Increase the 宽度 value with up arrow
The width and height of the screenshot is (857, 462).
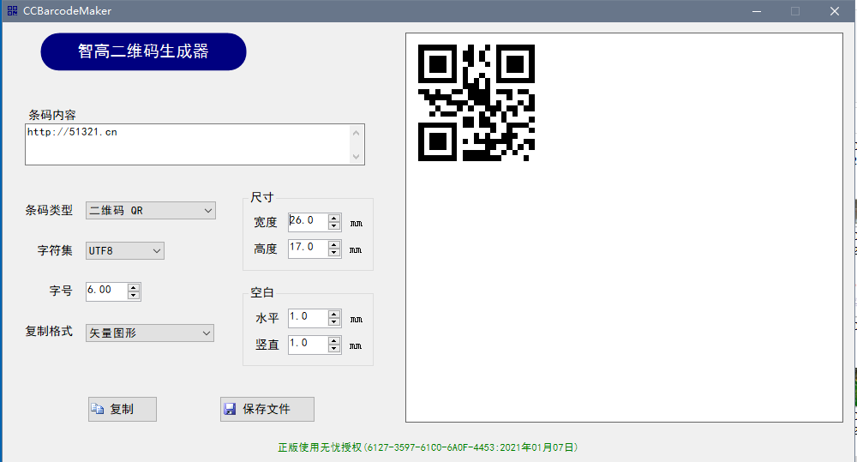click(x=334, y=219)
